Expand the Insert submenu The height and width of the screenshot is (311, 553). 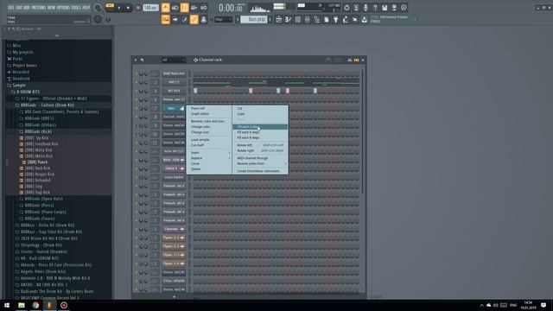coord(209,153)
